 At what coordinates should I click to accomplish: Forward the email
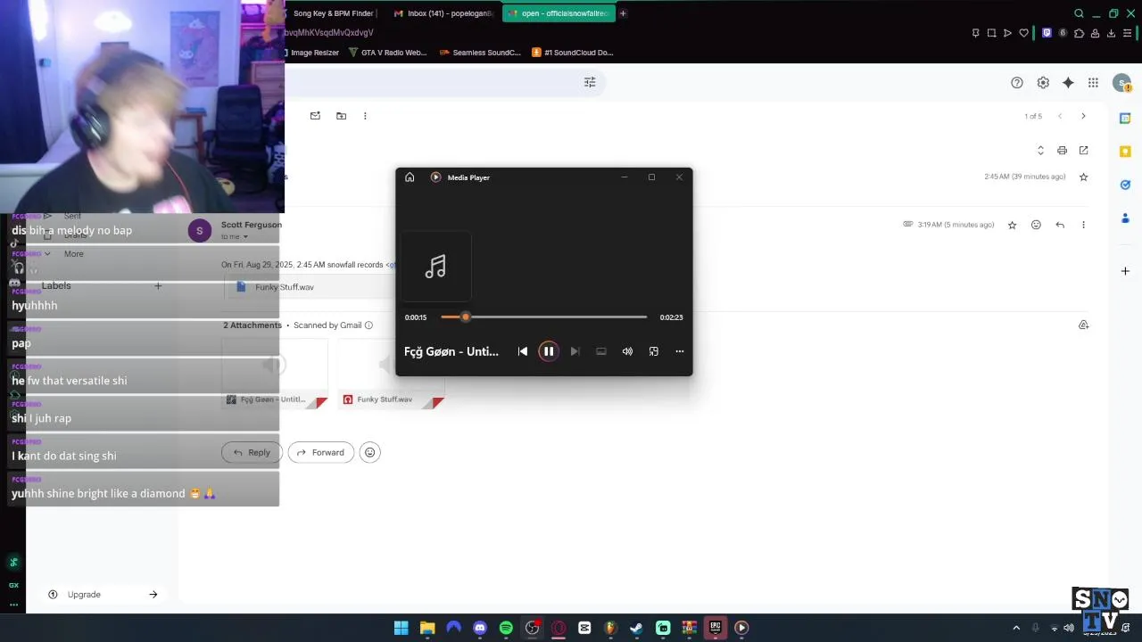click(x=321, y=452)
